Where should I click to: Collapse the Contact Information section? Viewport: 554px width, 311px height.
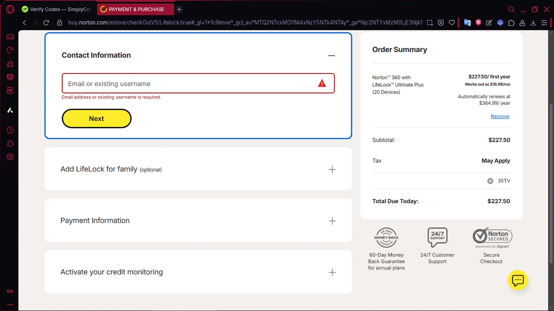[x=331, y=56]
